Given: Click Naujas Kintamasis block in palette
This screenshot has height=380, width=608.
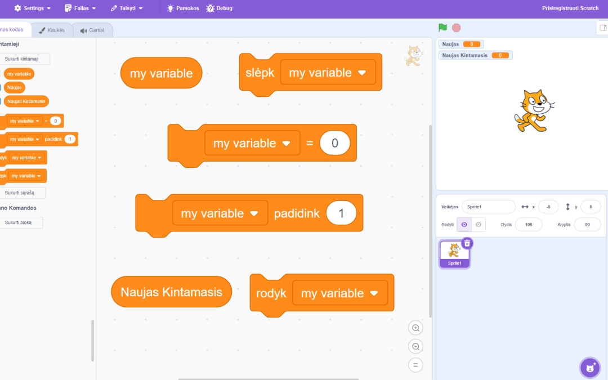Looking at the screenshot, I should (26, 101).
